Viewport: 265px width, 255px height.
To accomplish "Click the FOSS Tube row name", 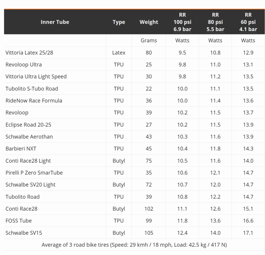I will (x=19, y=221).
